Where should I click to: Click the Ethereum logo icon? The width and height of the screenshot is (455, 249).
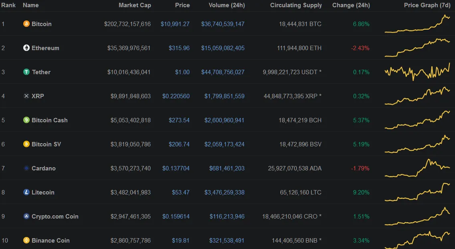pyautogui.click(x=26, y=48)
